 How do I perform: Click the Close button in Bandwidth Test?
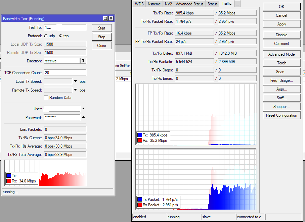[x=102, y=46]
